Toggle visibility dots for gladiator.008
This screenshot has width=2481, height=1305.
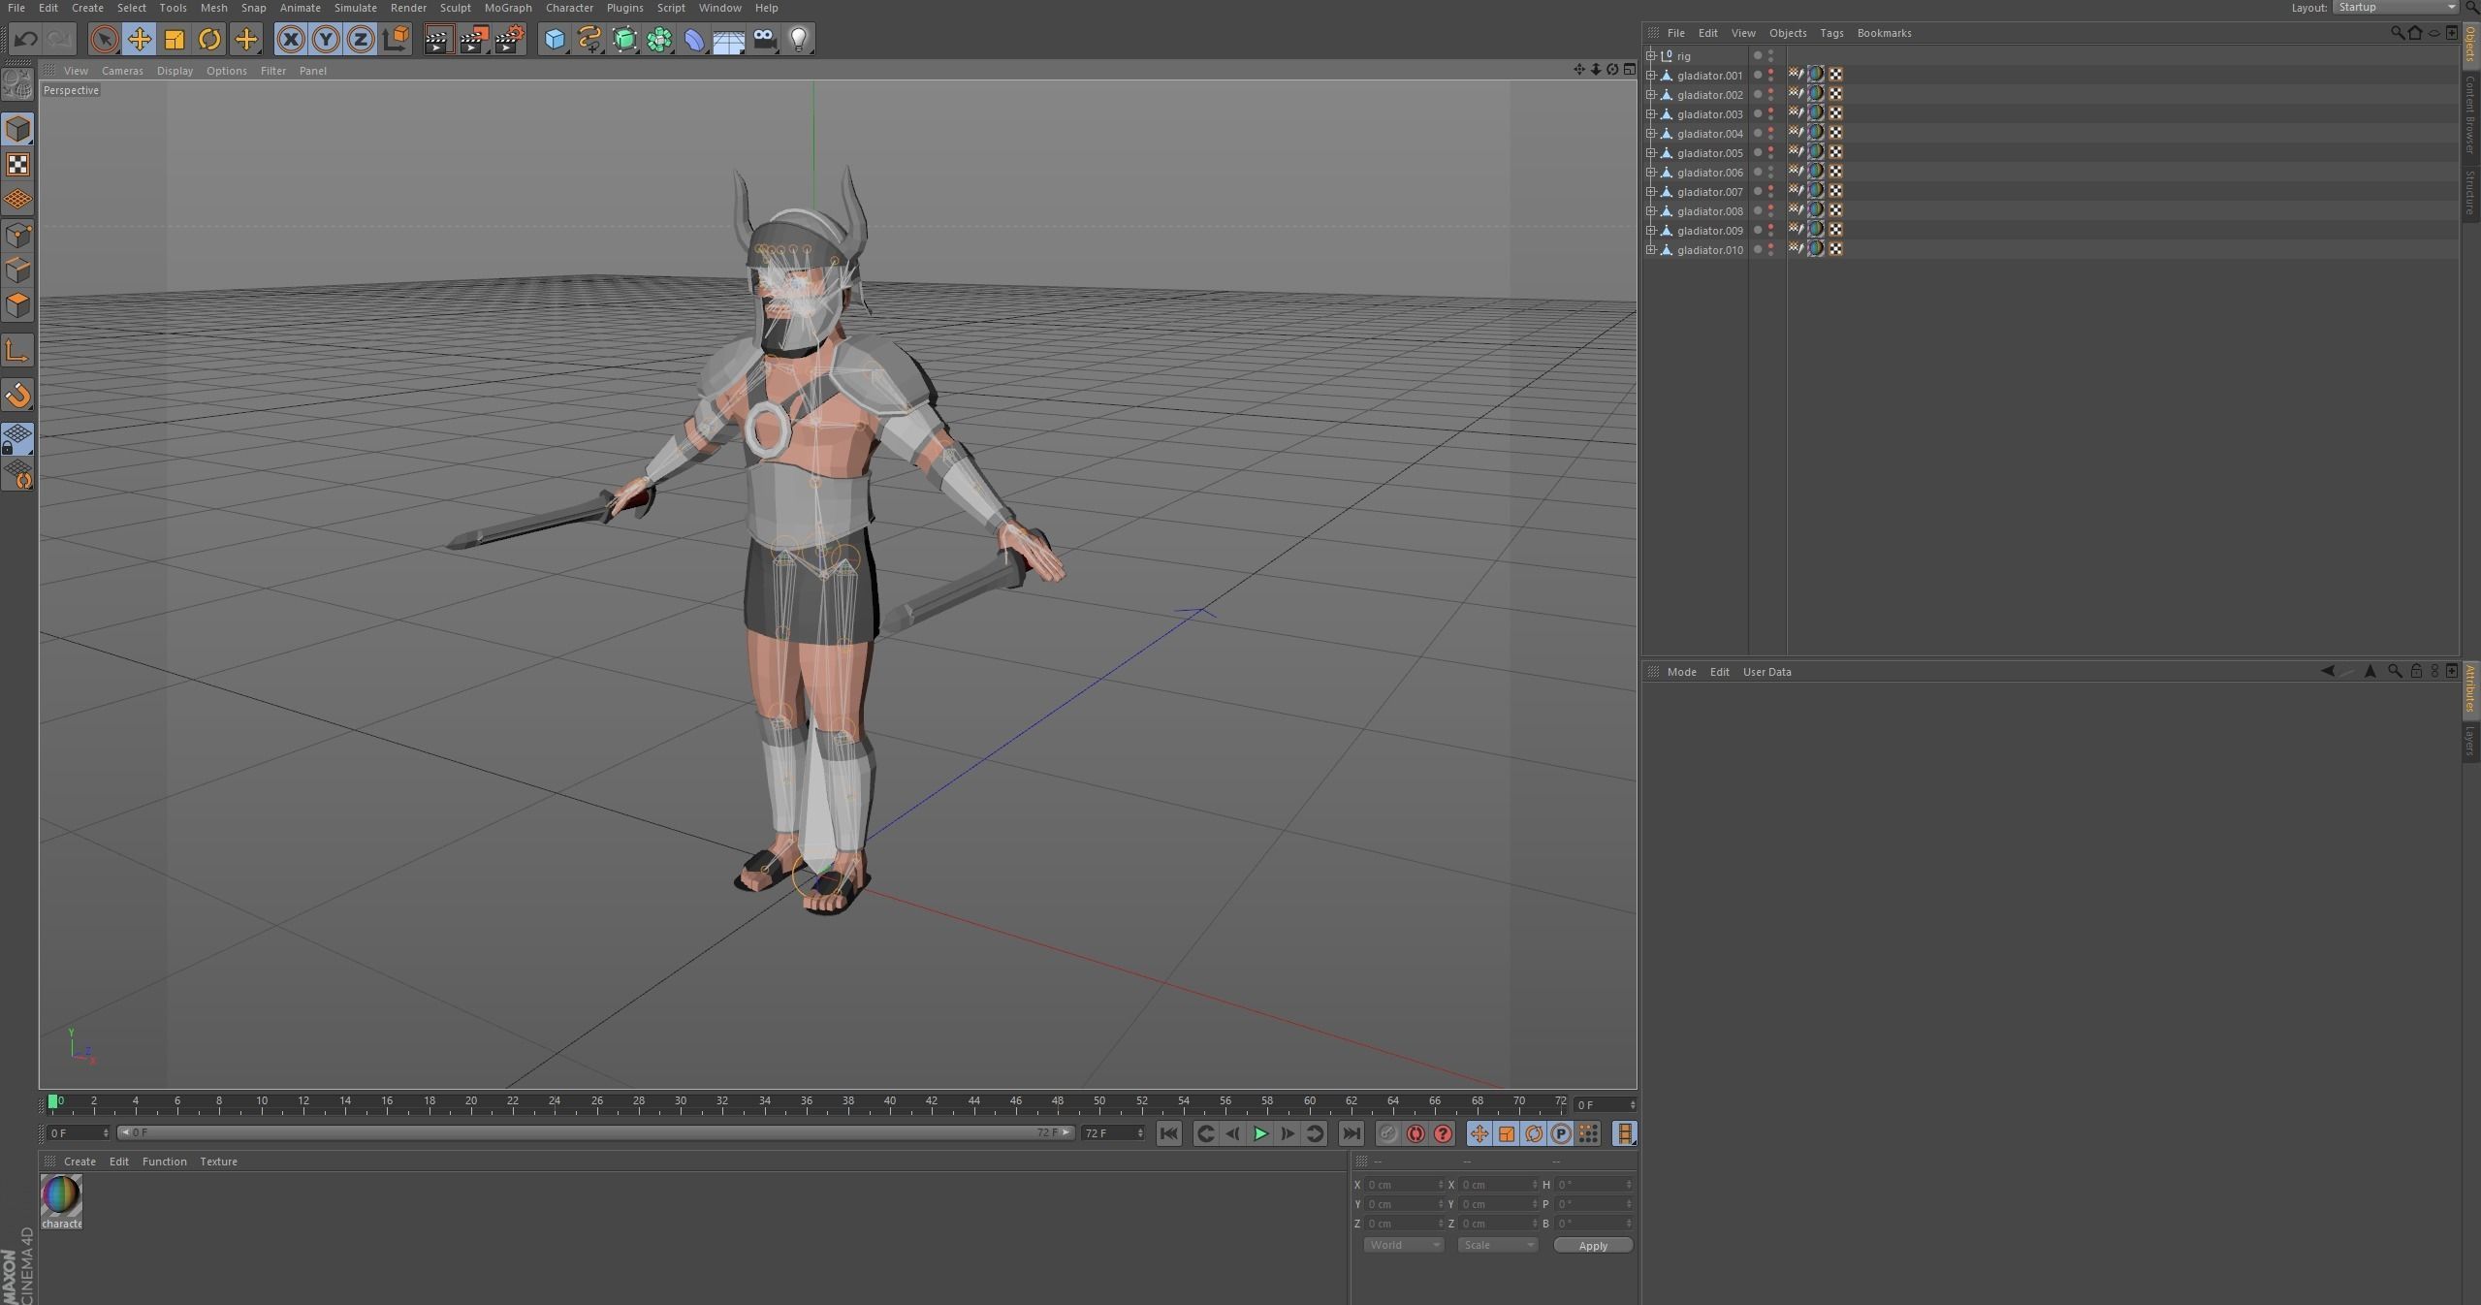[x=1770, y=211]
